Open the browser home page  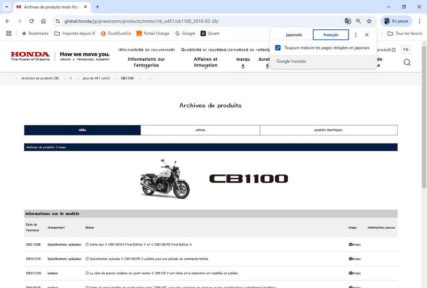(43, 21)
